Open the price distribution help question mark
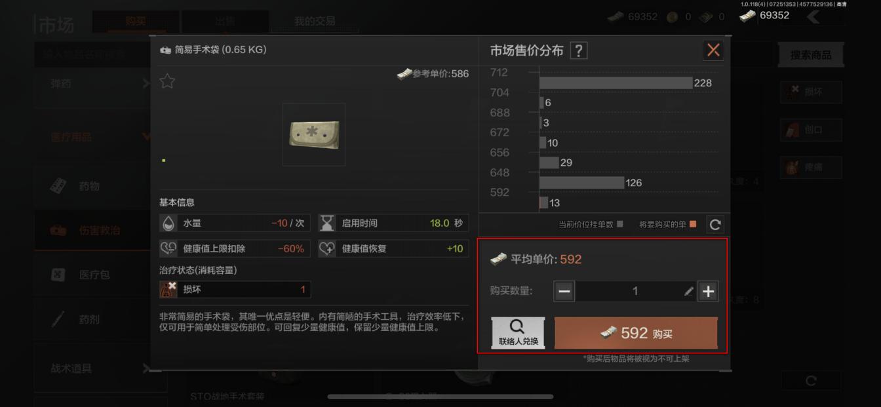This screenshot has height=407, width=881. pyautogui.click(x=578, y=50)
